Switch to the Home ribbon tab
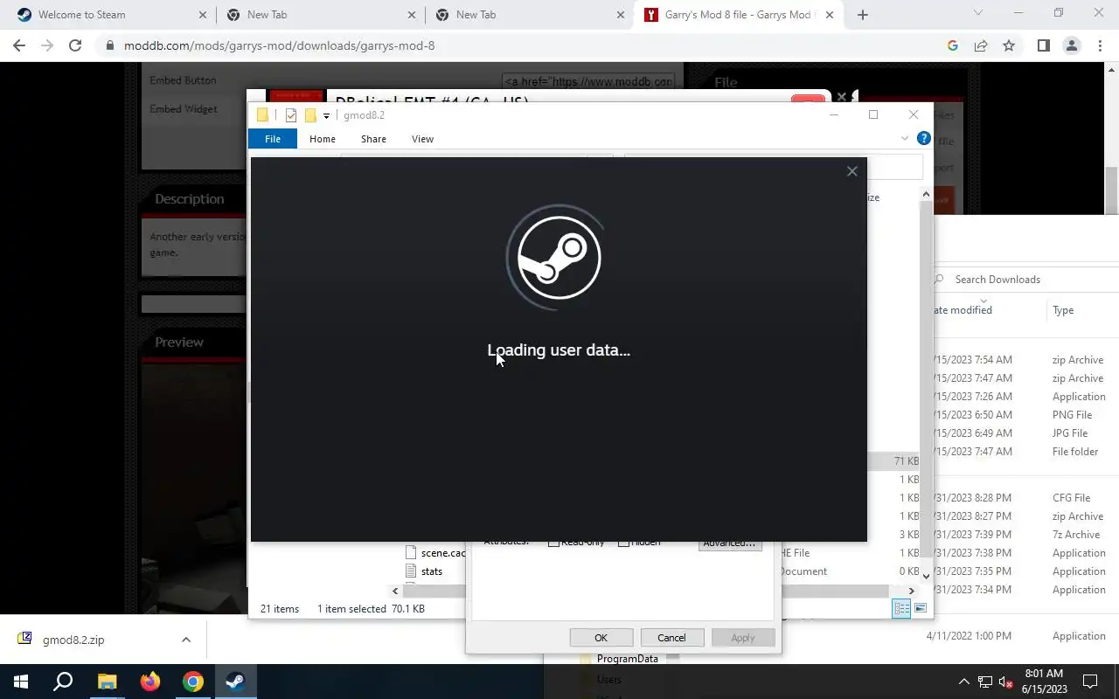This screenshot has width=1119, height=699. point(323,139)
